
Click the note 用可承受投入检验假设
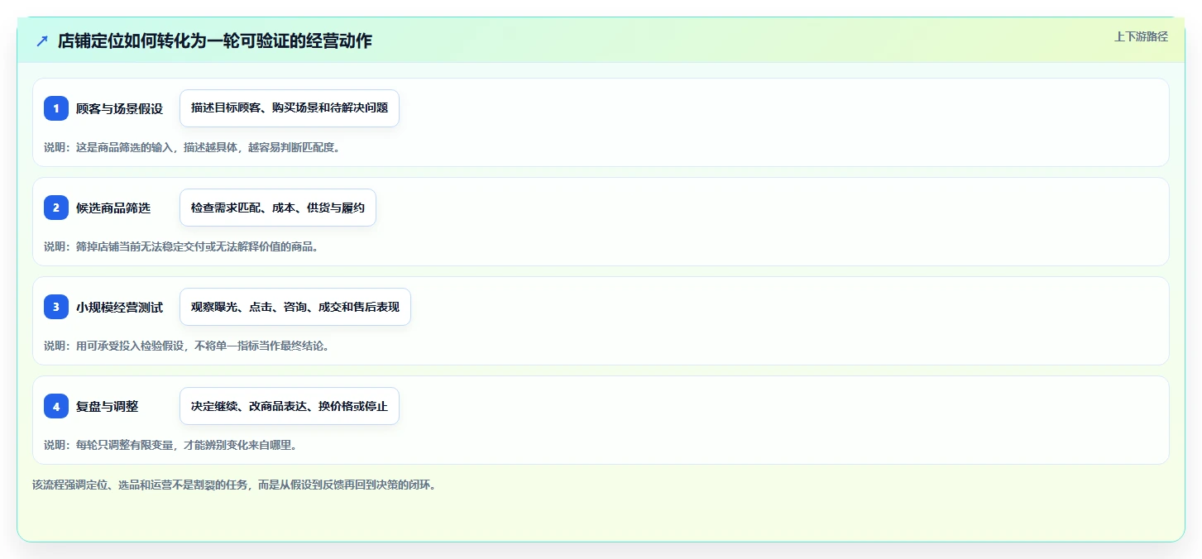(187, 346)
